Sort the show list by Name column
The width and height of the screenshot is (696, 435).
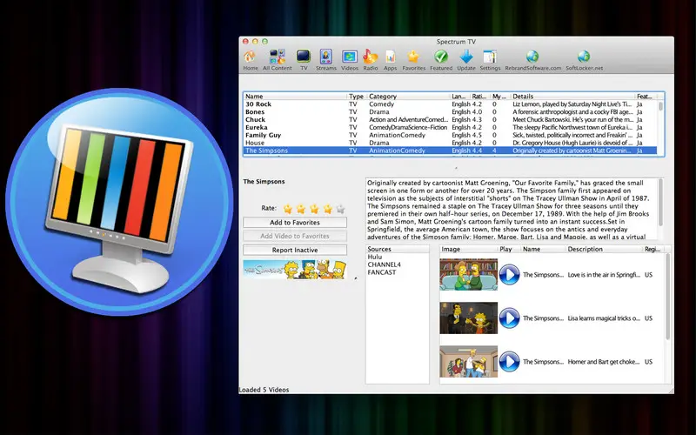(x=295, y=96)
